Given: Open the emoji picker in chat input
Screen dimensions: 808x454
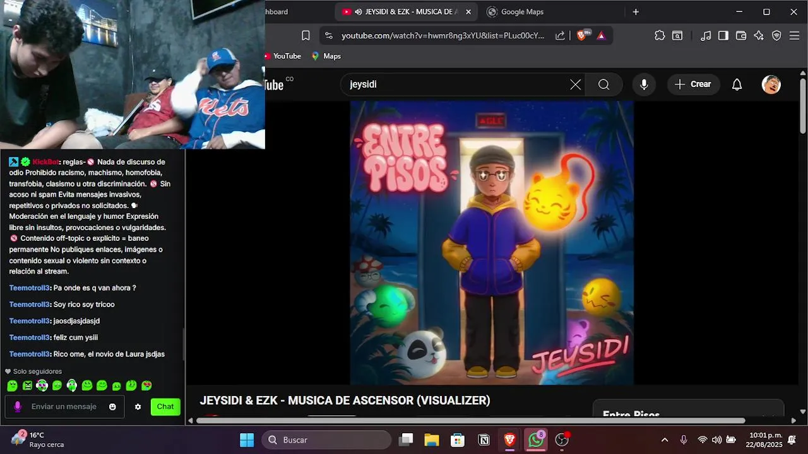Looking at the screenshot, I should coord(112,407).
